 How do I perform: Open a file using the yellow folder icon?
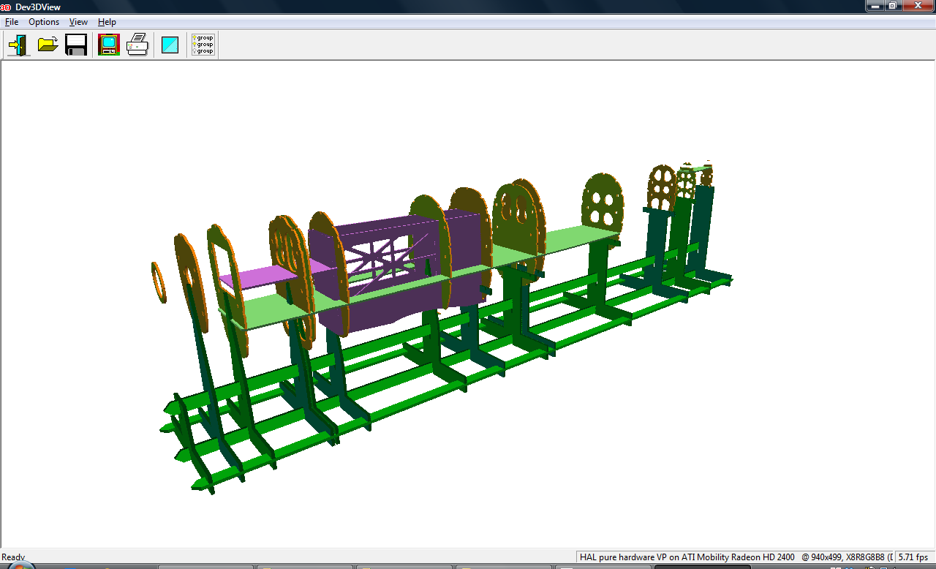click(48, 45)
